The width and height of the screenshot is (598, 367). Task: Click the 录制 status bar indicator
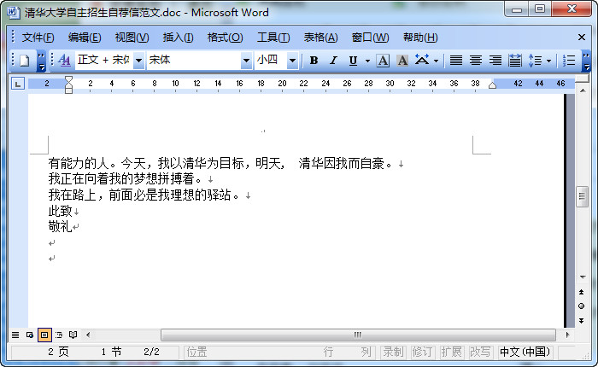coord(393,352)
